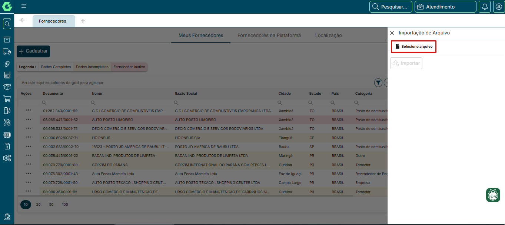Sort by Nome column header
Viewport: 505px width, 225px height.
point(97,94)
